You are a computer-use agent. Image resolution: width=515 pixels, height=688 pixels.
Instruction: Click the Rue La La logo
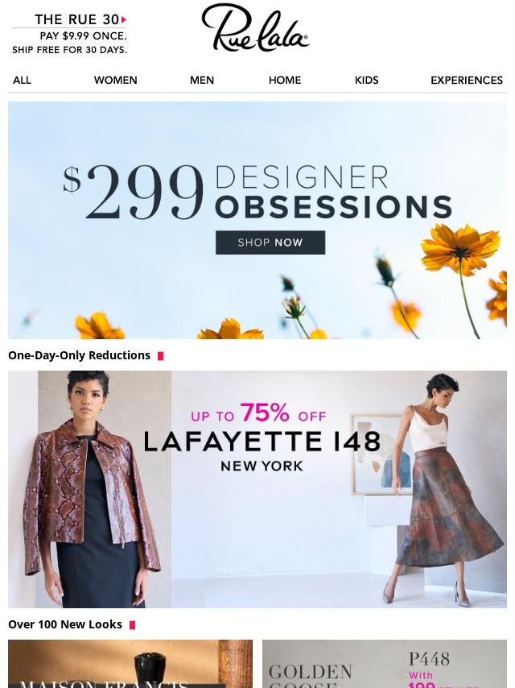pyautogui.click(x=256, y=28)
